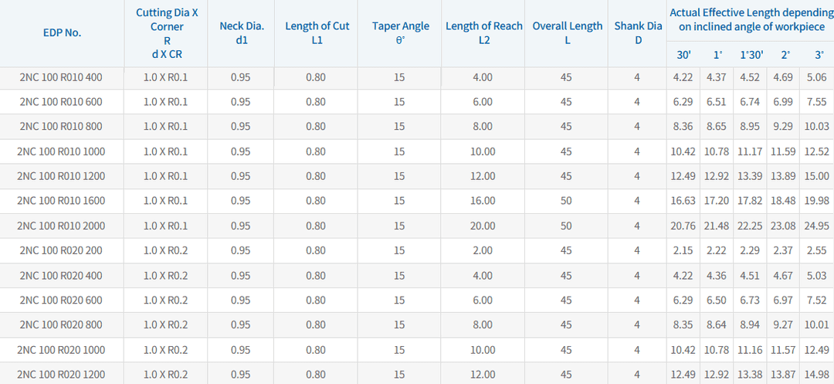Select product 2NC 100 R020 200
Image resolution: width=834 pixels, height=384 pixels.
[61, 250]
